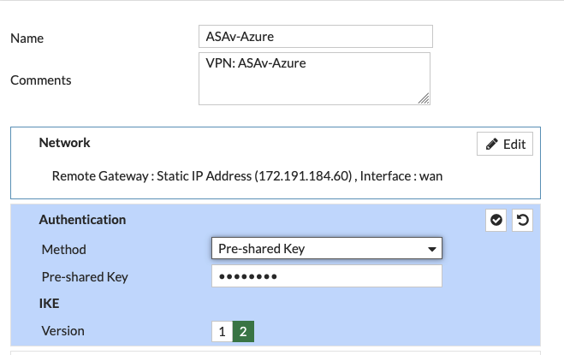Click the Name field label
This screenshot has height=355, width=564.
[27, 38]
